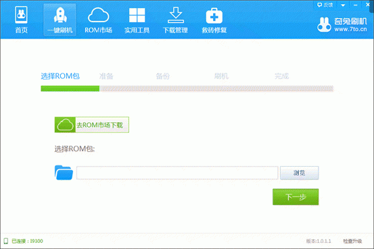Select the 备份 step label
374x249 pixels.
click(x=163, y=76)
